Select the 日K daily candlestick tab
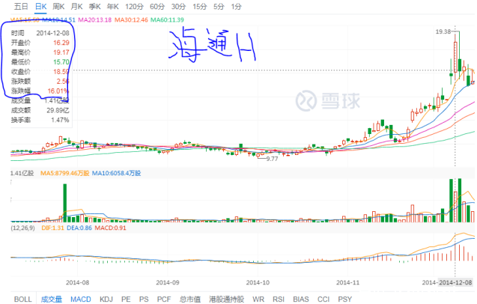This screenshot has height=304, width=477. pyautogui.click(x=40, y=7)
